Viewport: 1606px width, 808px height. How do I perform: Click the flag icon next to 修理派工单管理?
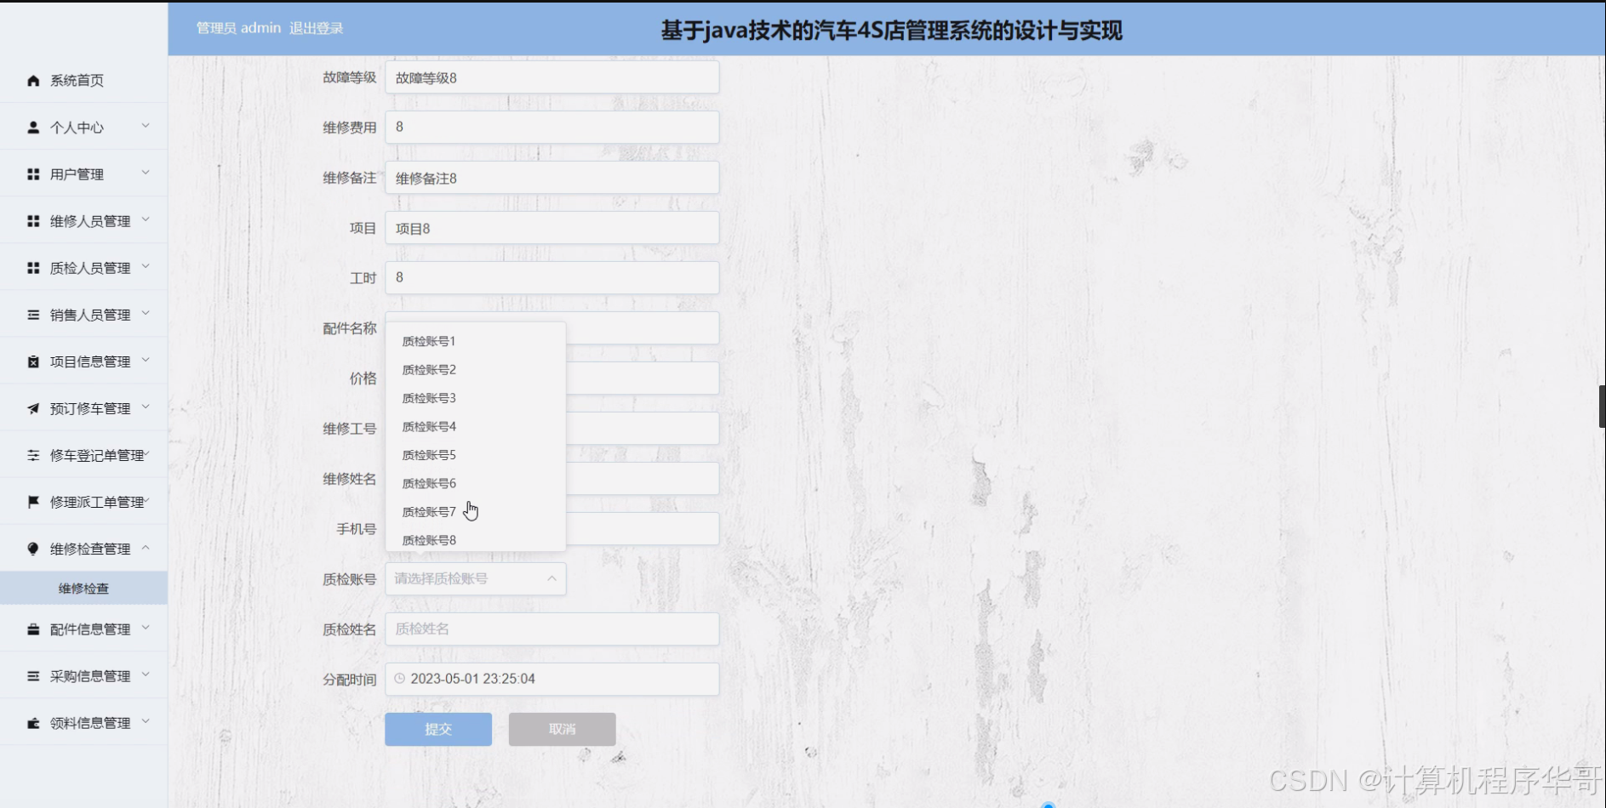point(33,501)
